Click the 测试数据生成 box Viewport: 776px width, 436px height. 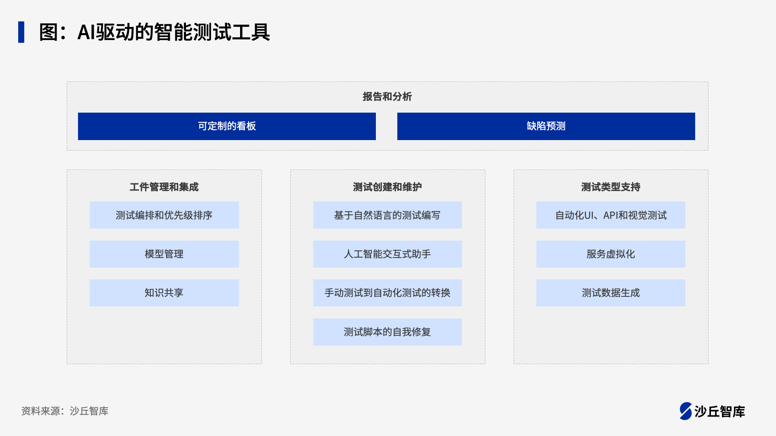tap(611, 293)
